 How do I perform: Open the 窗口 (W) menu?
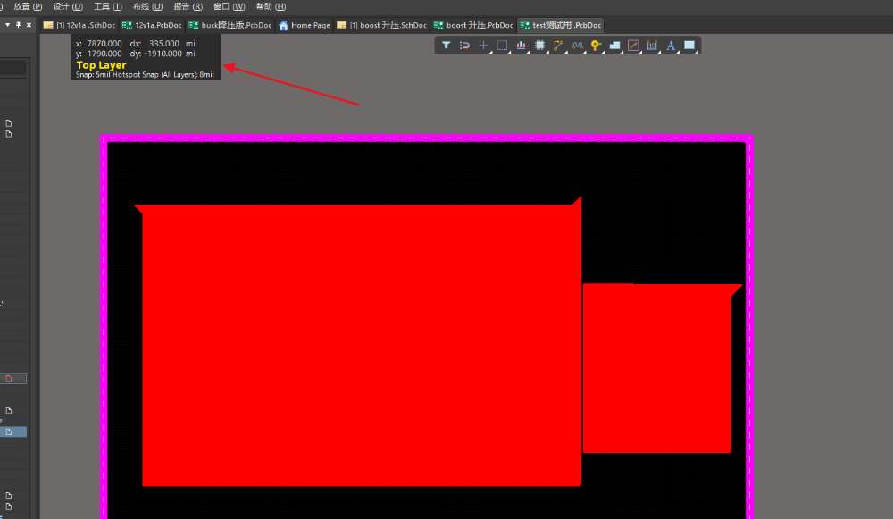pyautogui.click(x=229, y=7)
